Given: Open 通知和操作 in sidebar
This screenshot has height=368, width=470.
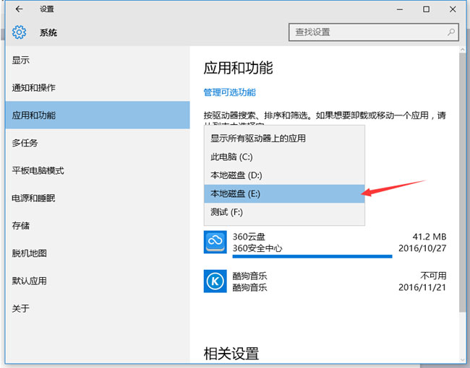Looking at the screenshot, I should [x=34, y=88].
